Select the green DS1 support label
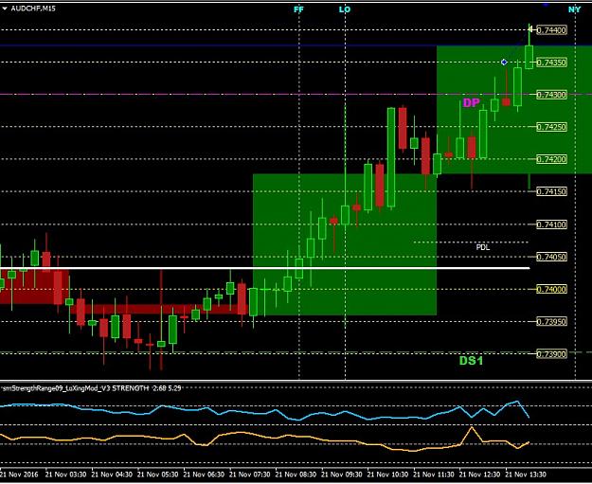 [x=471, y=361]
